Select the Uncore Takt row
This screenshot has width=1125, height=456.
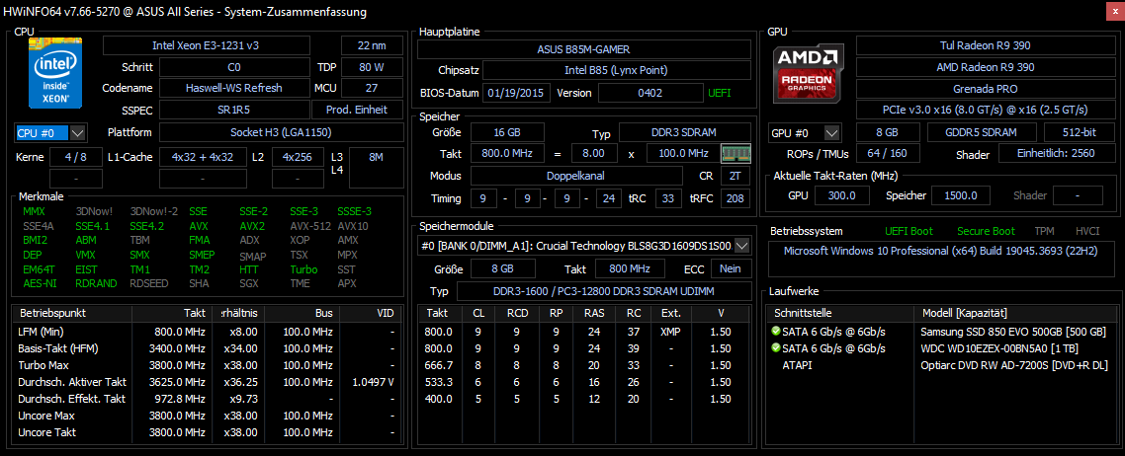(x=208, y=432)
